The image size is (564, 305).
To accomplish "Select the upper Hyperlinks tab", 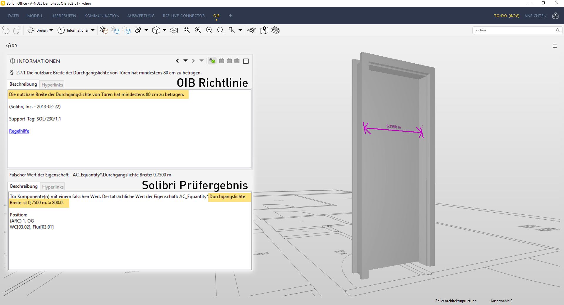I will (x=52, y=85).
